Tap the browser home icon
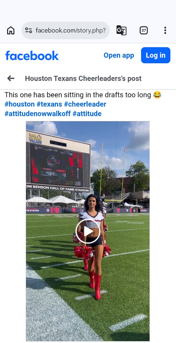 point(11,30)
